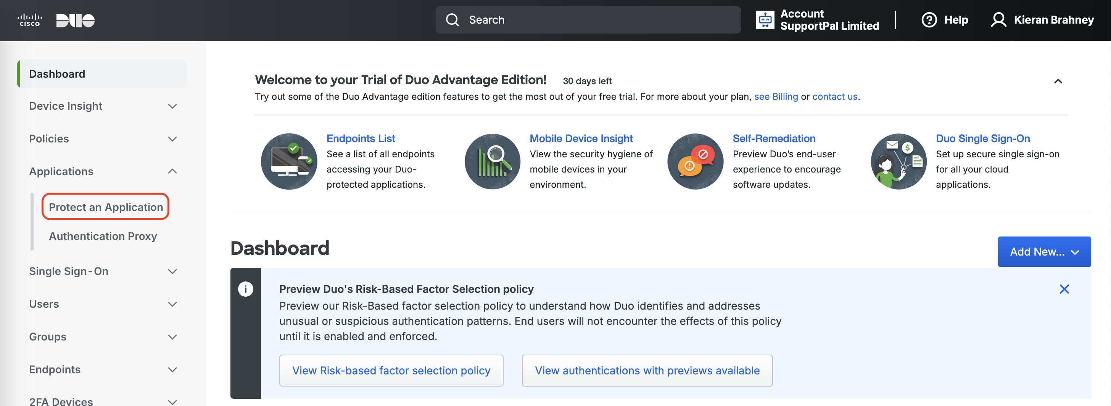
Task: Click the Endpoints List computer illustration
Action: click(x=289, y=161)
